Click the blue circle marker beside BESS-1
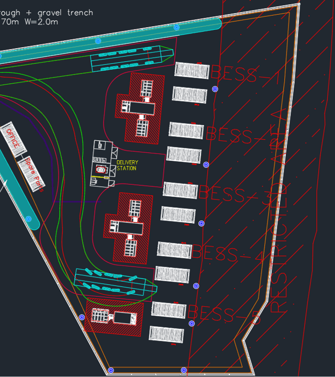 [215, 89]
